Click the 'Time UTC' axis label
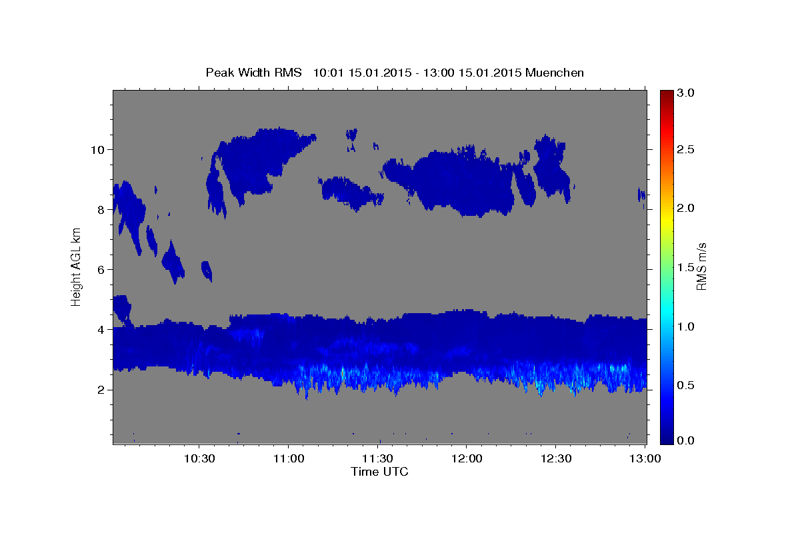 tap(379, 472)
